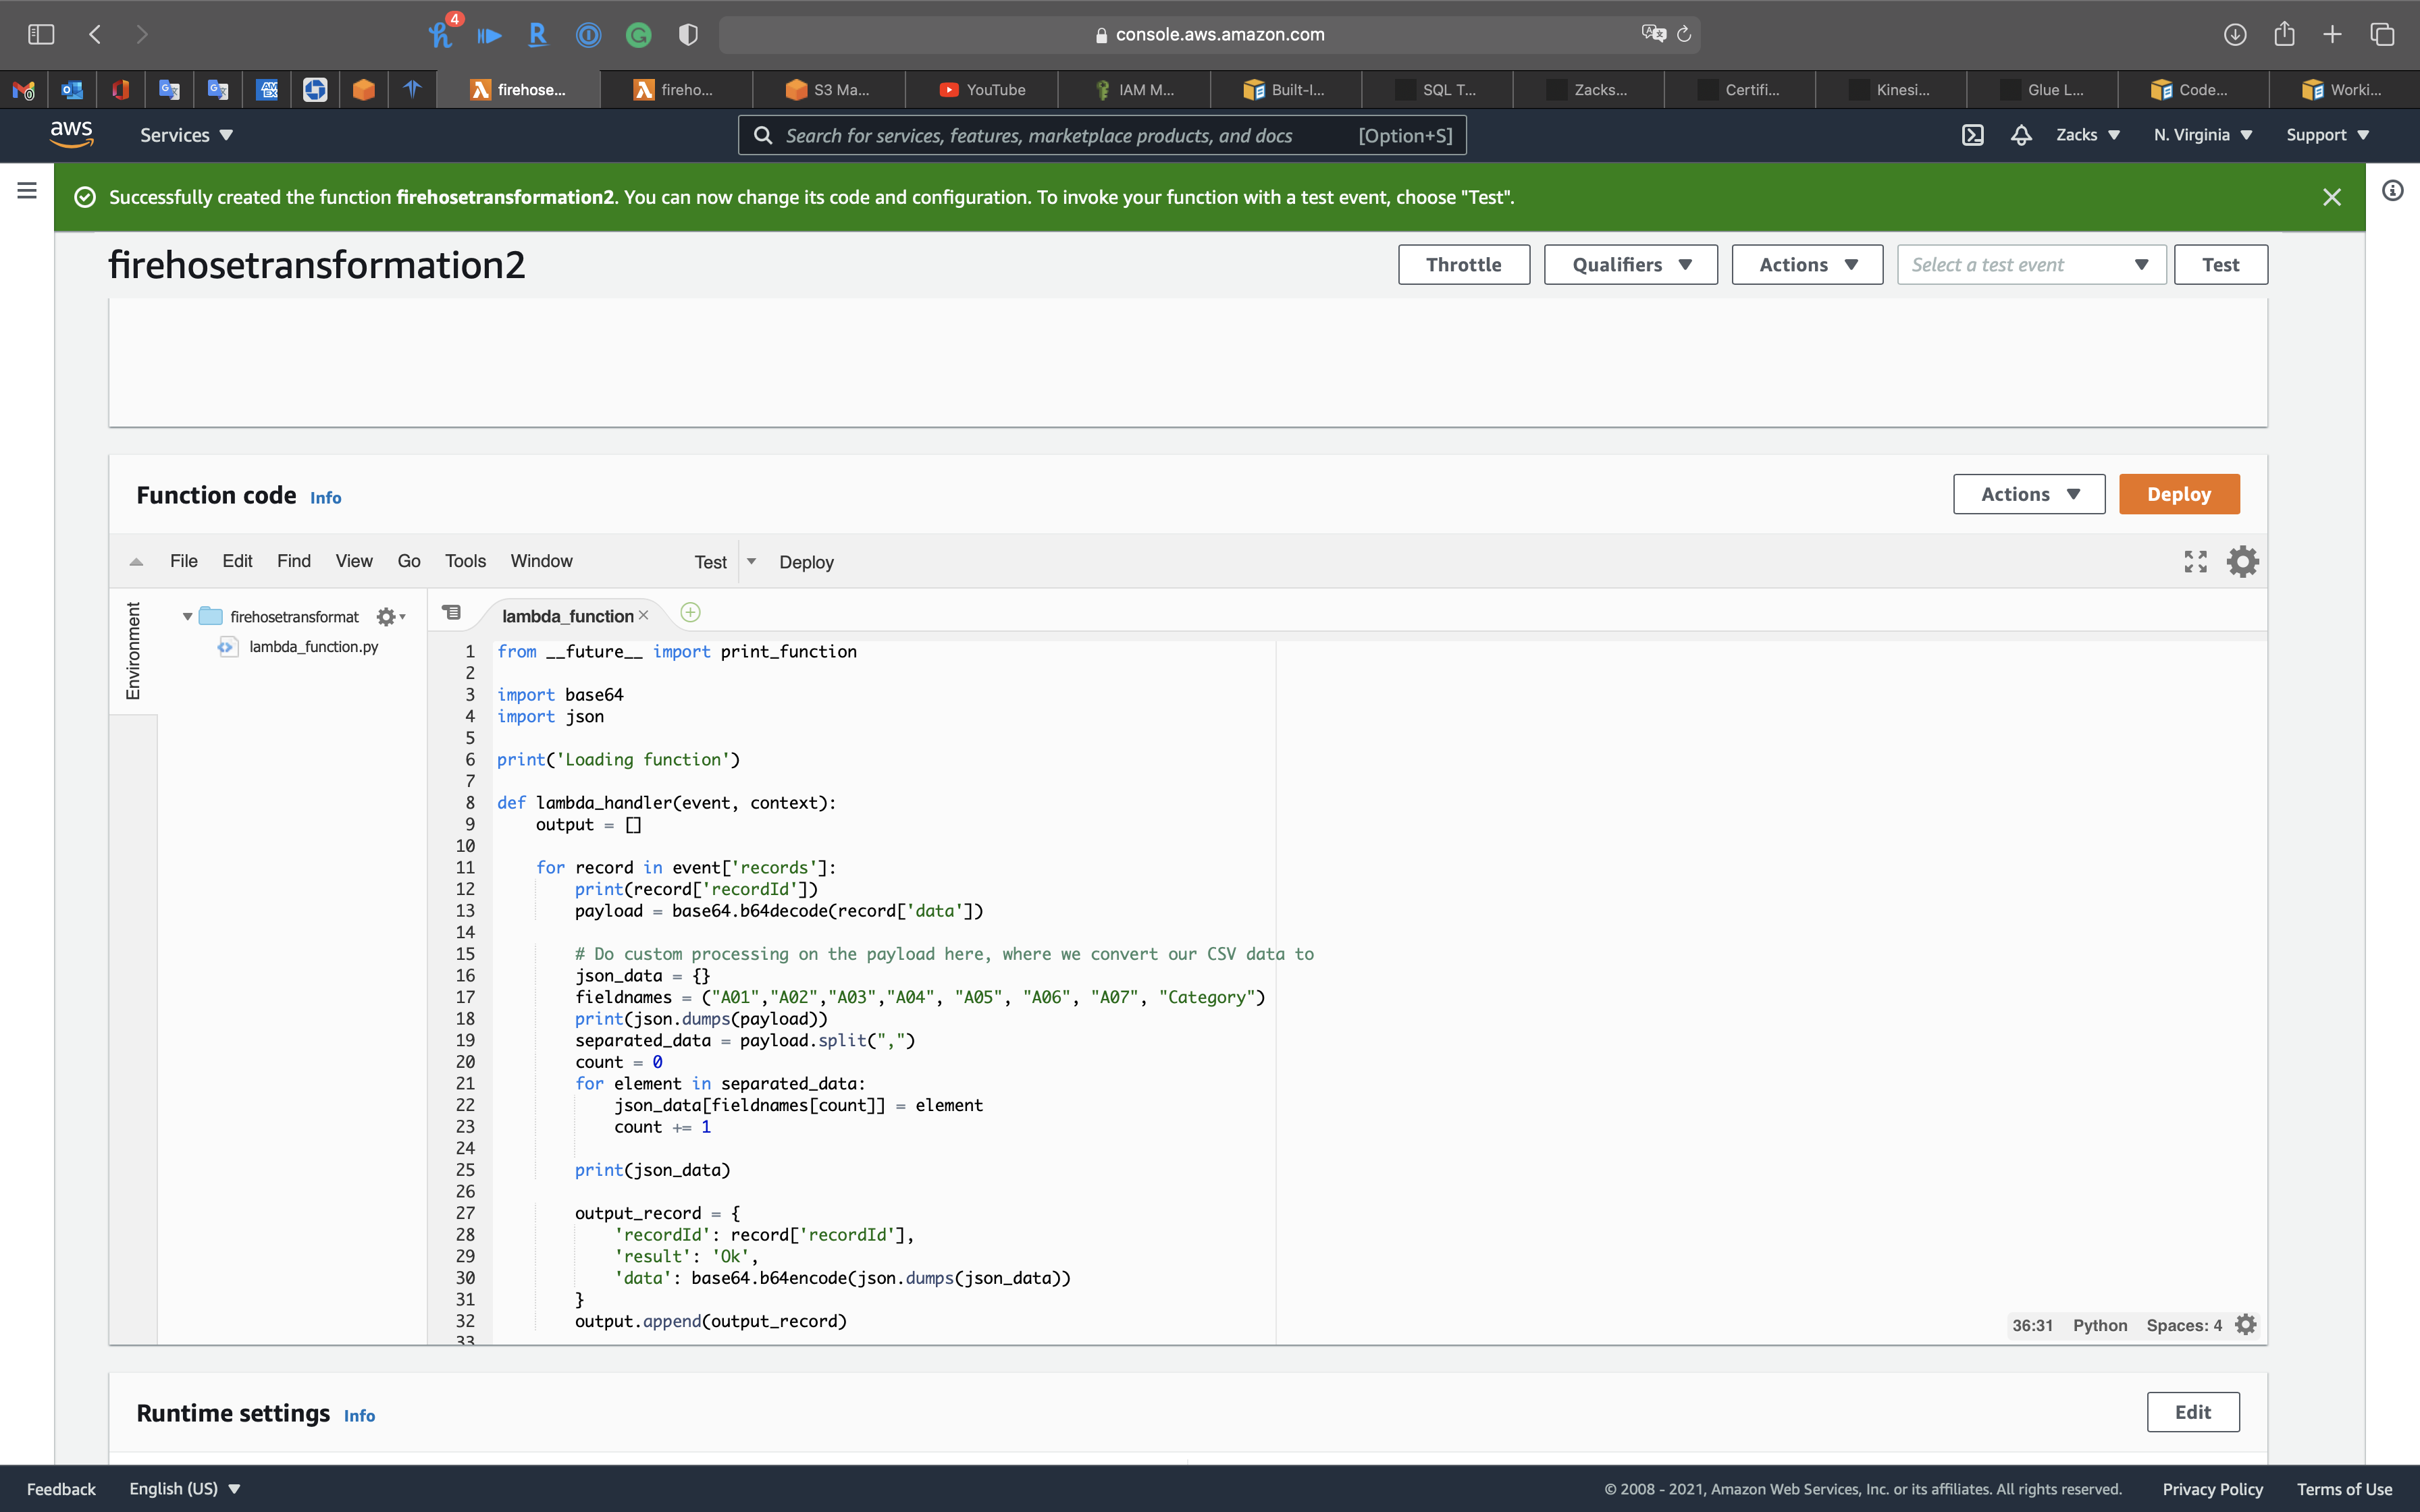The width and height of the screenshot is (2420, 1512).
Task: Open the File menu in editor
Action: (183, 561)
